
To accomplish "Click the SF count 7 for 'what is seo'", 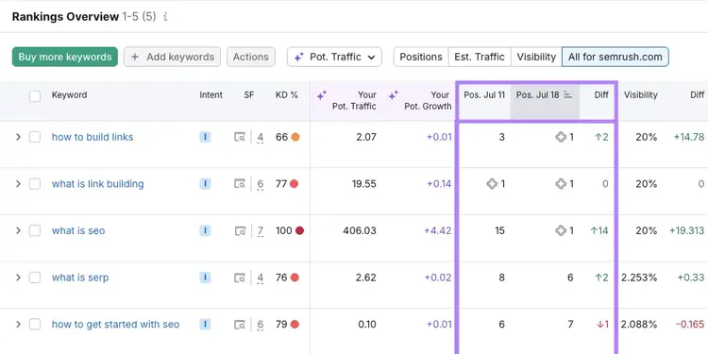I will pyautogui.click(x=261, y=231).
